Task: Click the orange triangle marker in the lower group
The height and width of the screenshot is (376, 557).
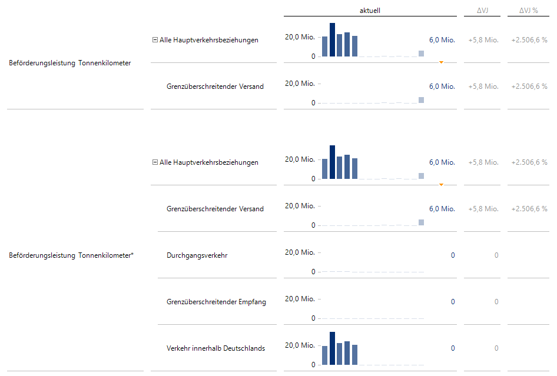Action: pos(441,184)
